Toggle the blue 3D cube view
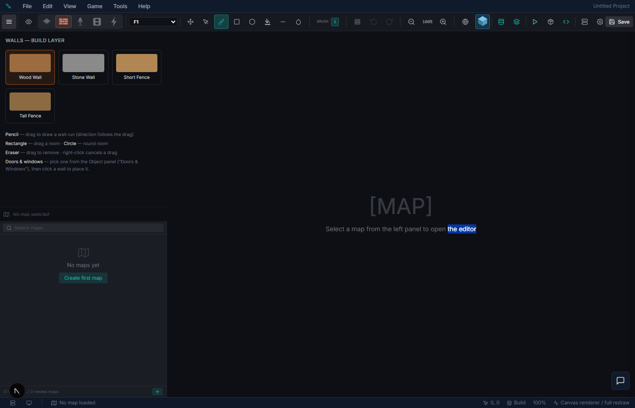635x408 pixels. click(483, 22)
